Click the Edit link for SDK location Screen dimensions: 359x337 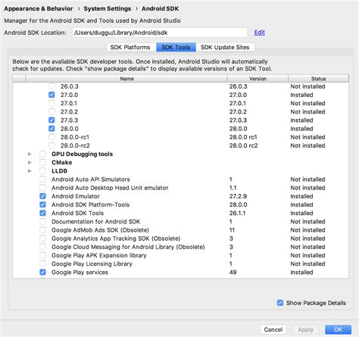tap(259, 33)
